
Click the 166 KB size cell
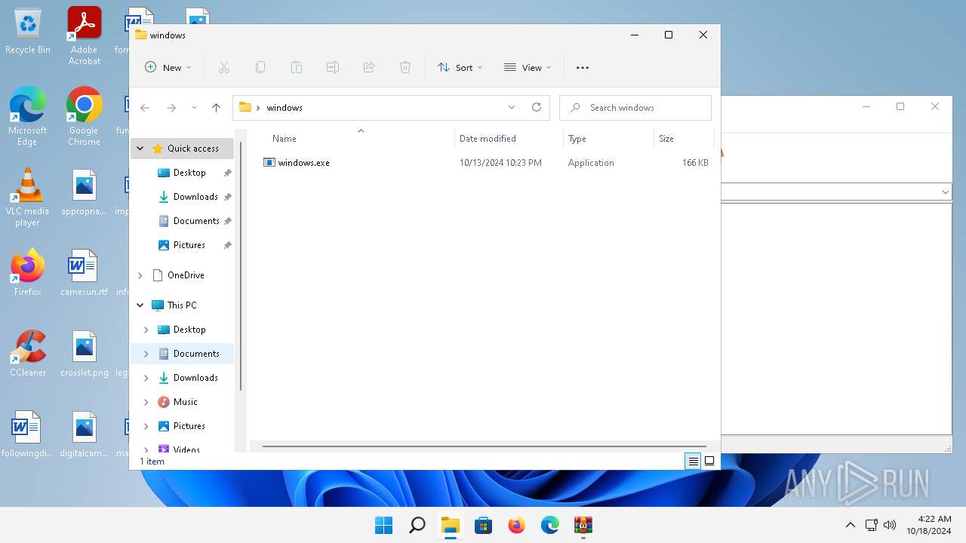(x=695, y=163)
